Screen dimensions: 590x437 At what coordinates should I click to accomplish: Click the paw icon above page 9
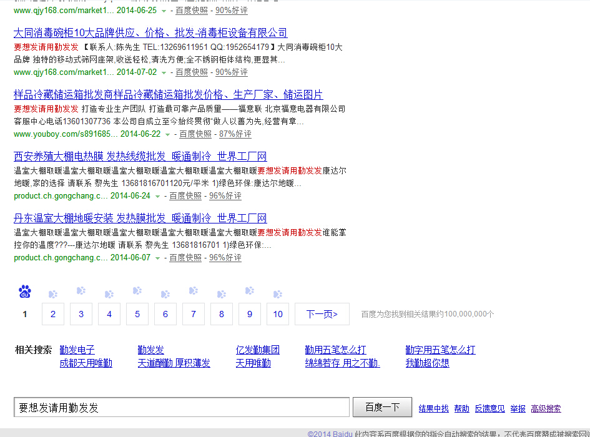click(x=250, y=290)
